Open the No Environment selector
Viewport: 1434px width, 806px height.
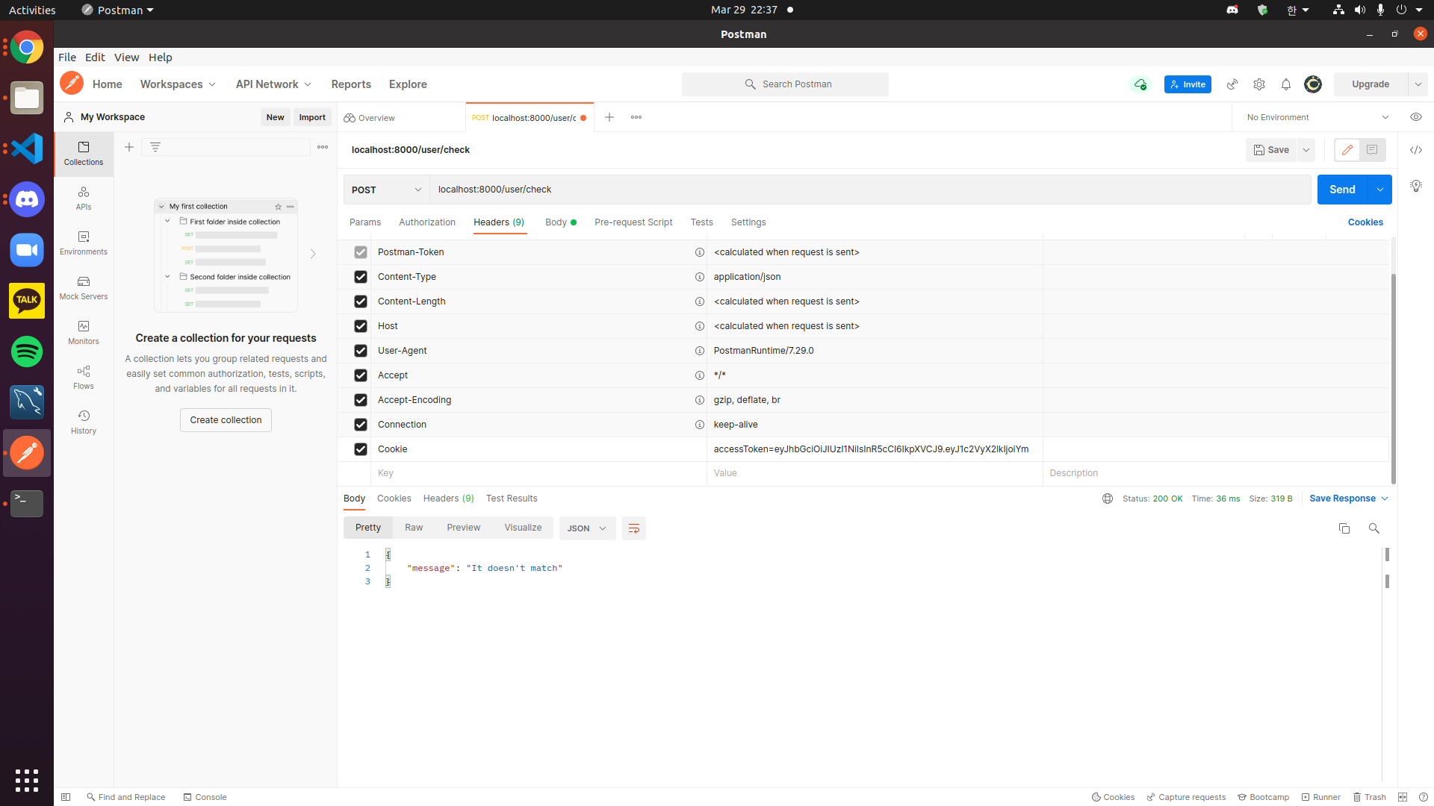(1317, 117)
